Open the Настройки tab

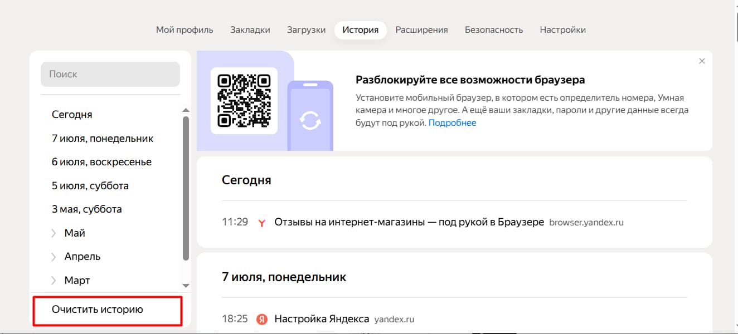(x=563, y=30)
